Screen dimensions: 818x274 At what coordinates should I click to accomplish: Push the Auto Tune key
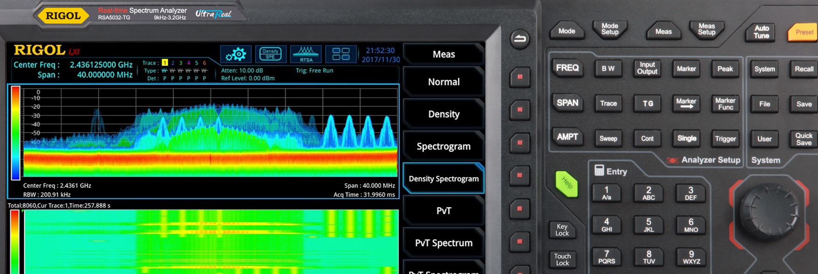[x=761, y=32]
